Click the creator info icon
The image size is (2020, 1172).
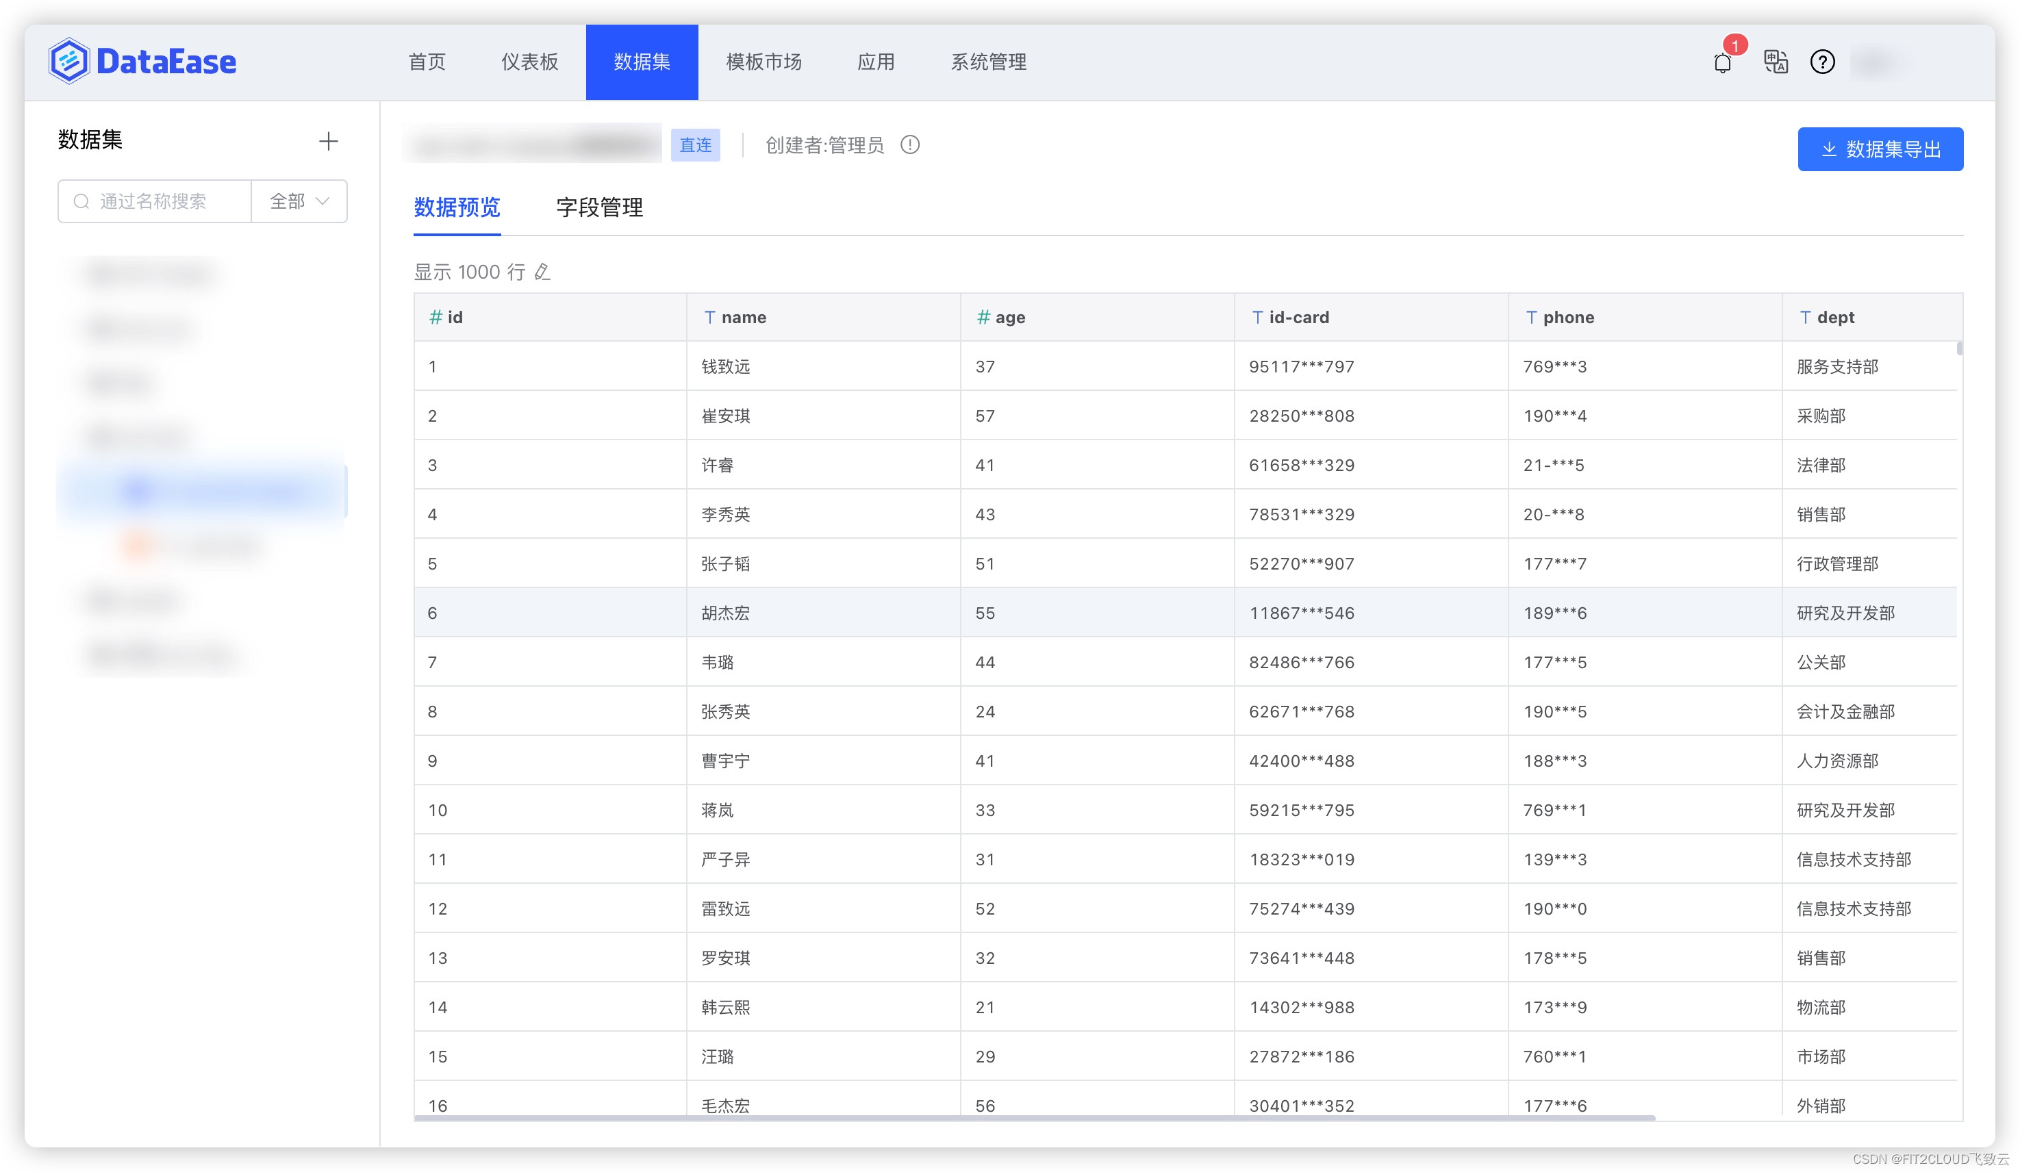coord(910,145)
